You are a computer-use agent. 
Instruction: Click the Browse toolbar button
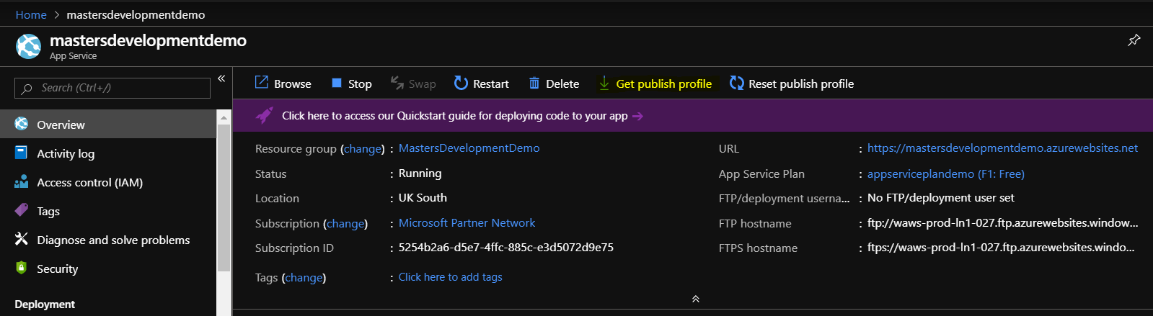click(283, 83)
